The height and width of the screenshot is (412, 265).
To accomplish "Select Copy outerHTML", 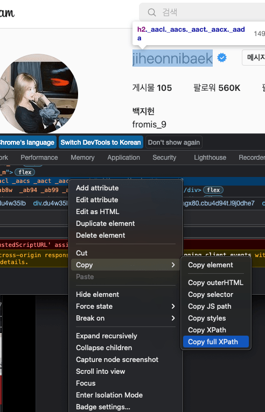I will tap(216, 283).
